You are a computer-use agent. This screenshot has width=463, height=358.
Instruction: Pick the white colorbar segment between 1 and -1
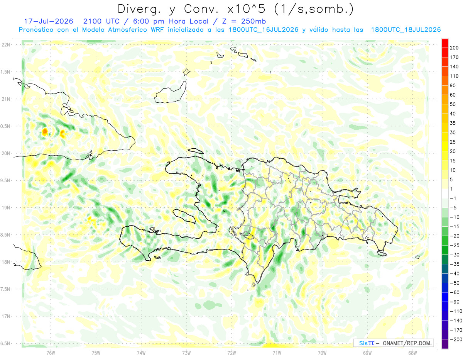tap(445, 193)
